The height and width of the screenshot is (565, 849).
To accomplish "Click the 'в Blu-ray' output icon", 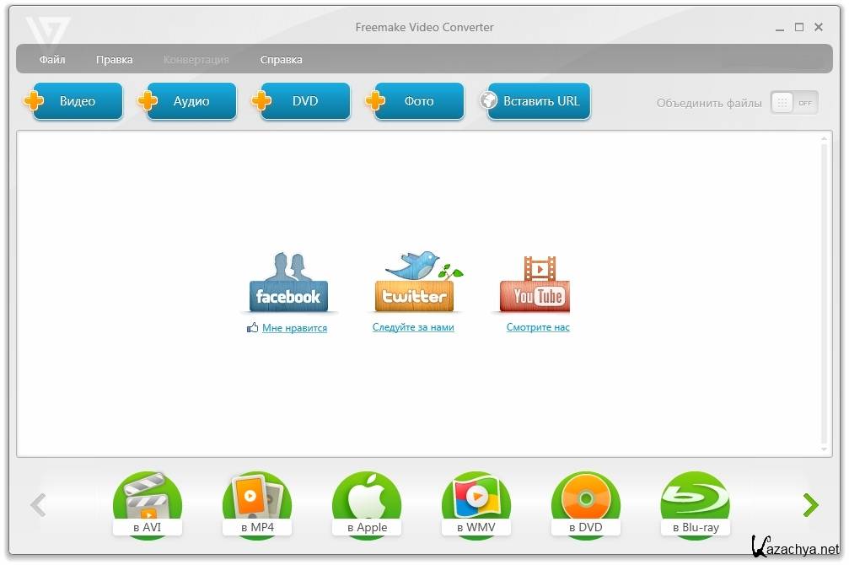I will [x=696, y=504].
